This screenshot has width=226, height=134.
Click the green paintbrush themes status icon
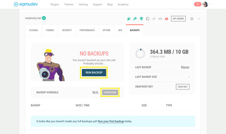[x=135, y=19]
